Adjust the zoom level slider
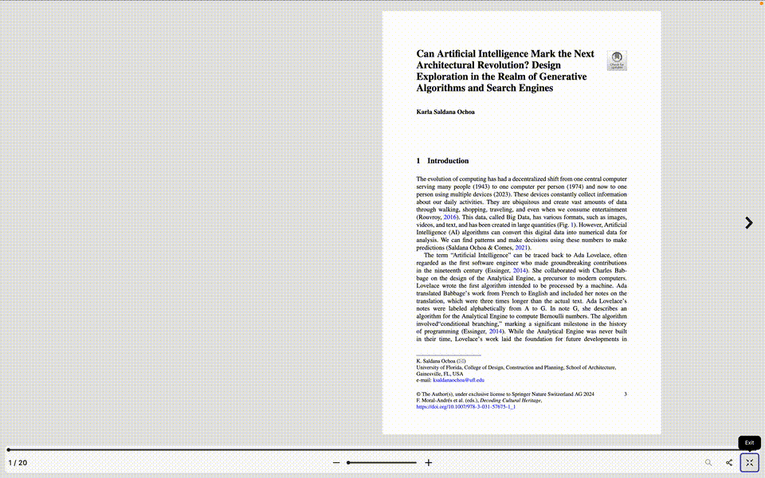Viewport: 765px width, 478px height. click(x=382, y=462)
